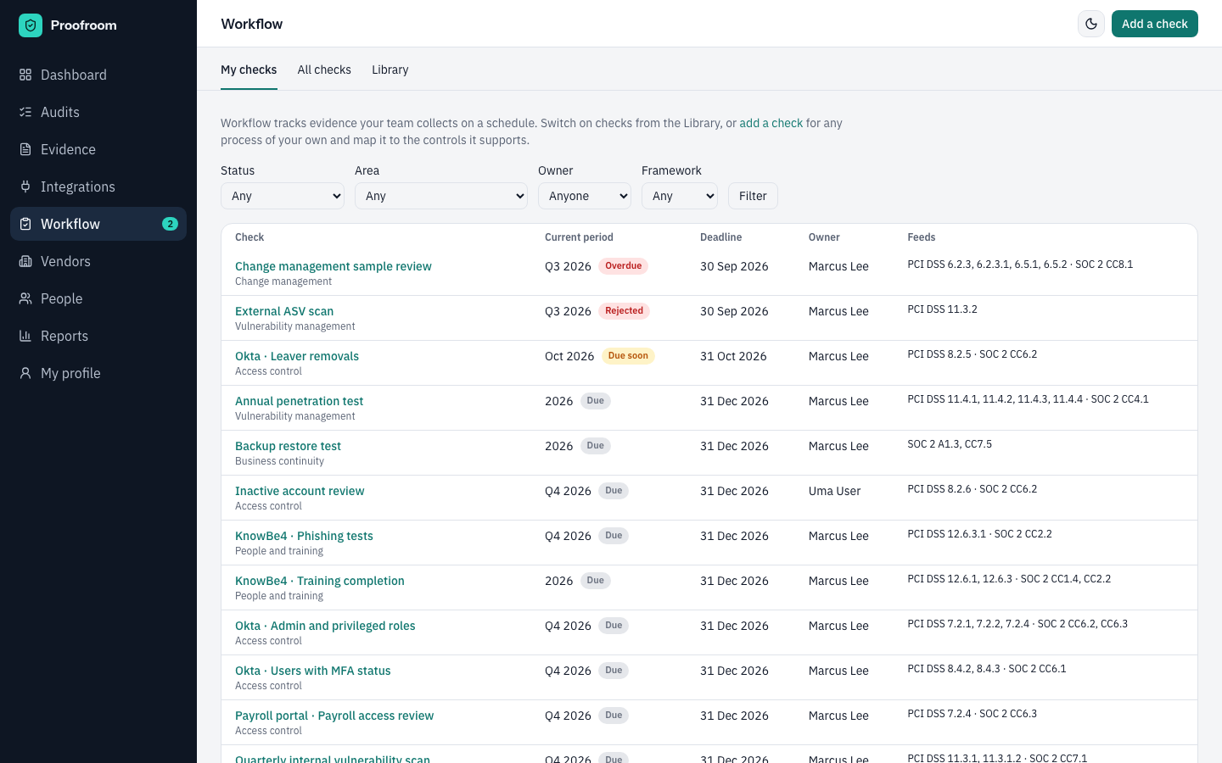The image size is (1222, 763).
Task: Expand the Framework filter dropdown
Action: pyautogui.click(x=680, y=196)
